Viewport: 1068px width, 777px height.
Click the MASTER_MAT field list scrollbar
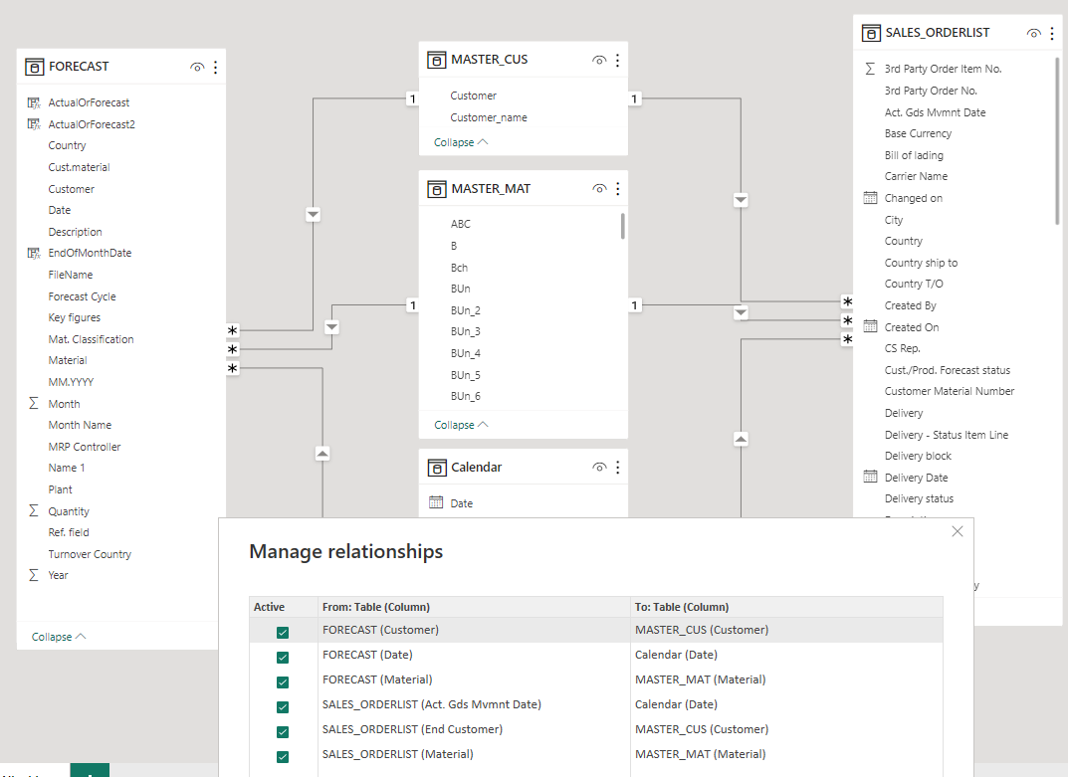point(622,226)
